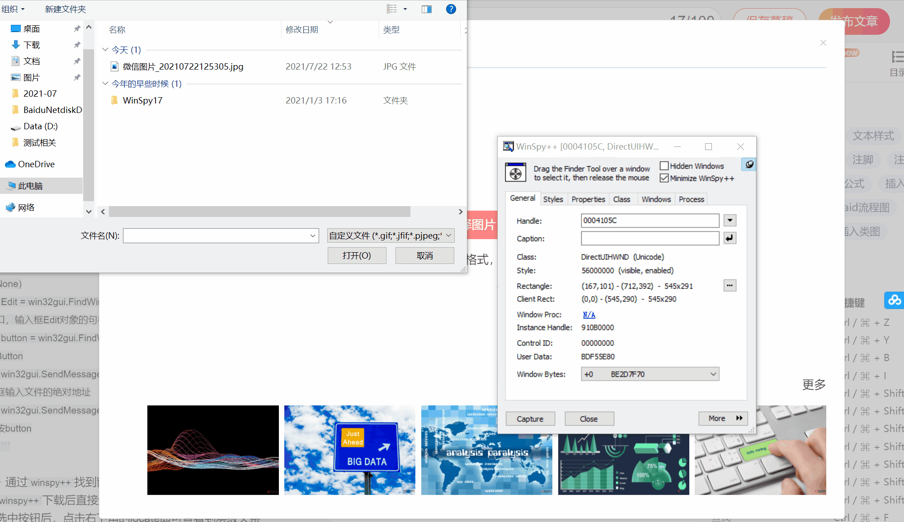Click the rectangle dimensions More button
The height and width of the screenshot is (522, 904).
[730, 285]
